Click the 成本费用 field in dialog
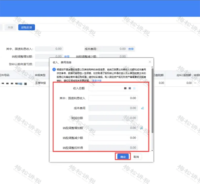Viewport: 200px width, 184px height. click(113, 108)
